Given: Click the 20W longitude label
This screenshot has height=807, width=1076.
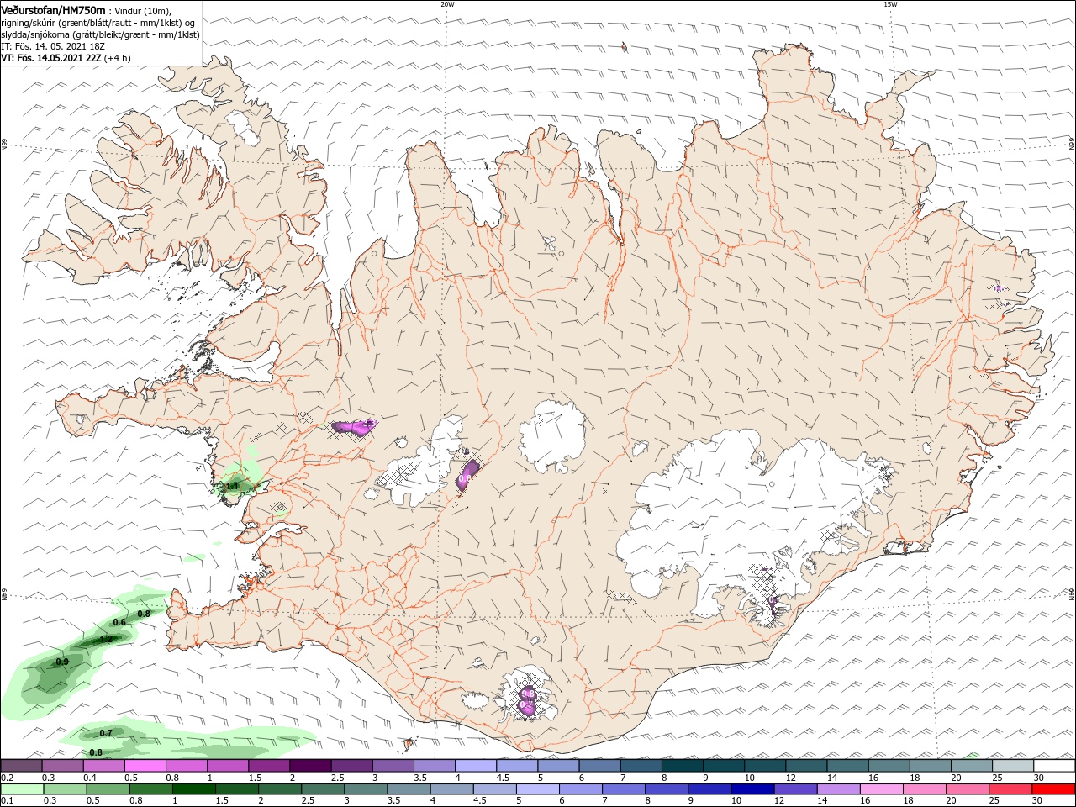Looking at the screenshot, I should tap(447, 4).
